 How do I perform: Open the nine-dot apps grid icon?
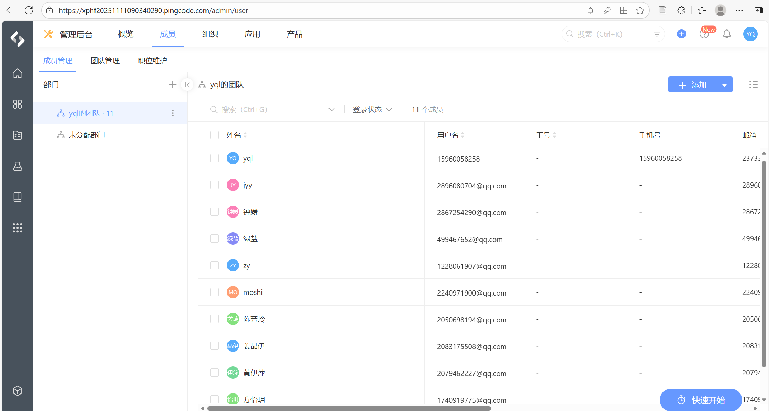click(x=18, y=228)
